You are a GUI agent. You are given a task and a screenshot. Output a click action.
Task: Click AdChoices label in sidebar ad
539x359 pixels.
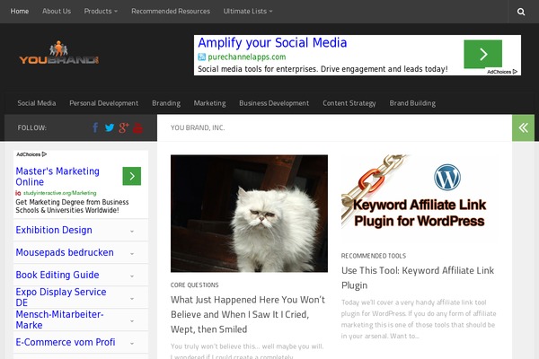(x=31, y=154)
